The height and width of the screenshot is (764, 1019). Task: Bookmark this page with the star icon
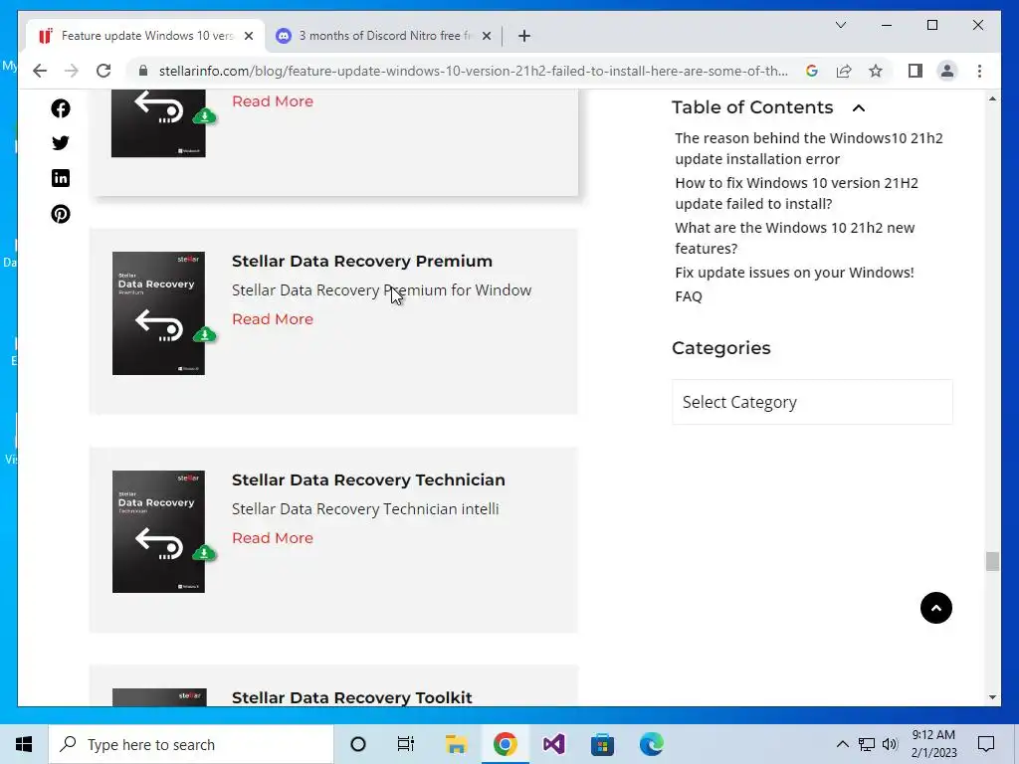(876, 71)
